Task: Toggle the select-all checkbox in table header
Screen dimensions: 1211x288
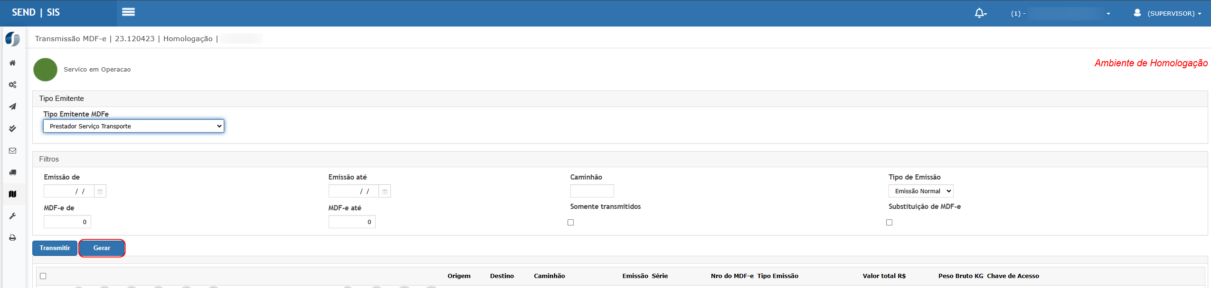Action: coord(43,276)
